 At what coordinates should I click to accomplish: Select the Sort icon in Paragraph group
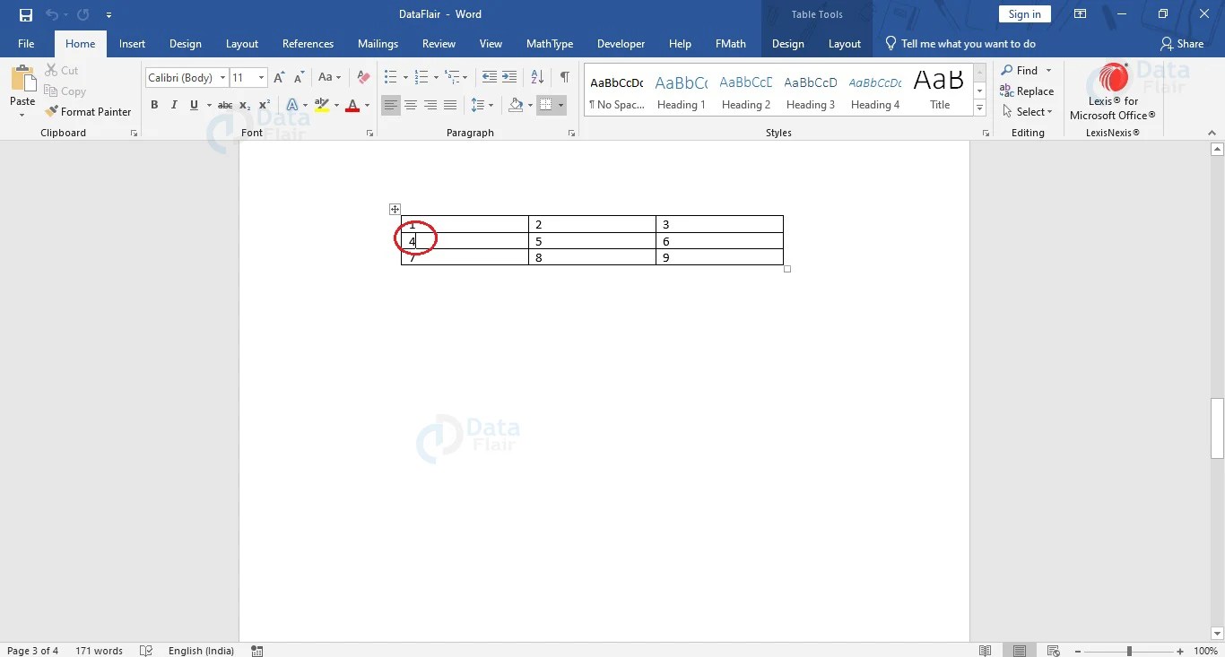(536, 77)
